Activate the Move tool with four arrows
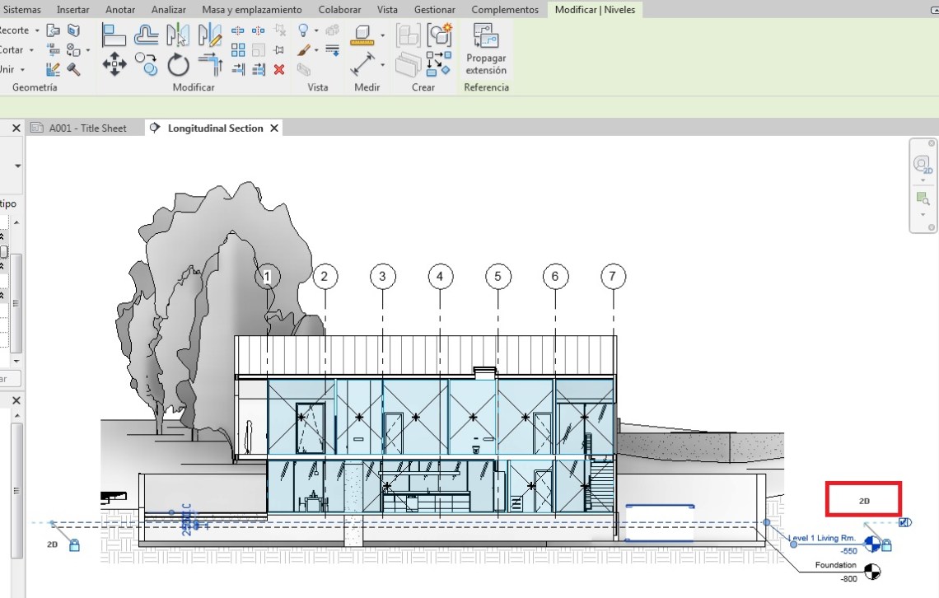This screenshot has height=598, width=939. 114,64
